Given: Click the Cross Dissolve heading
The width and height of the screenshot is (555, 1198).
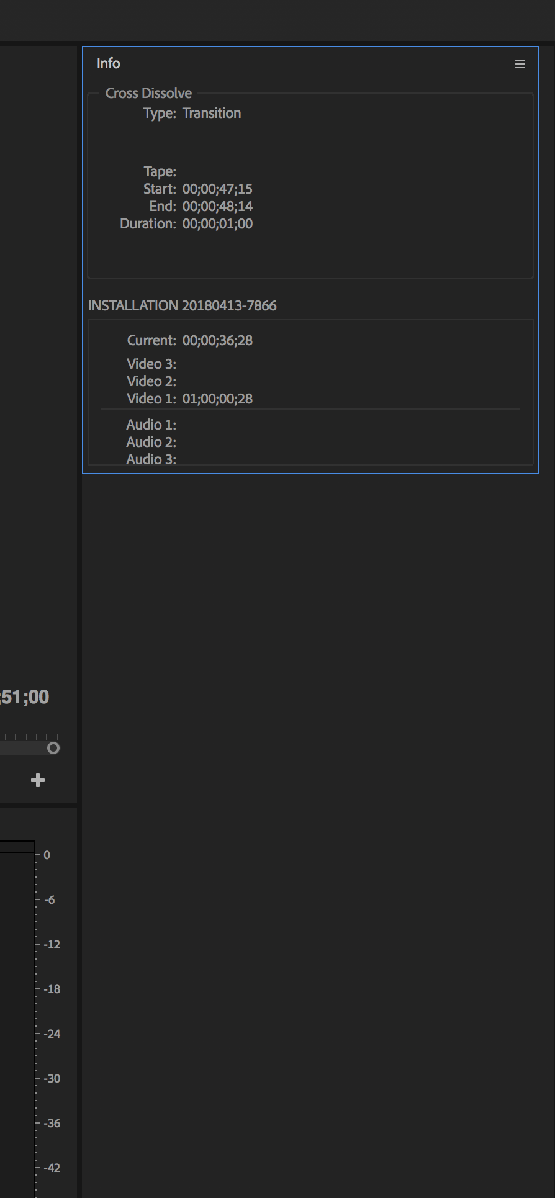Looking at the screenshot, I should (x=148, y=93).
